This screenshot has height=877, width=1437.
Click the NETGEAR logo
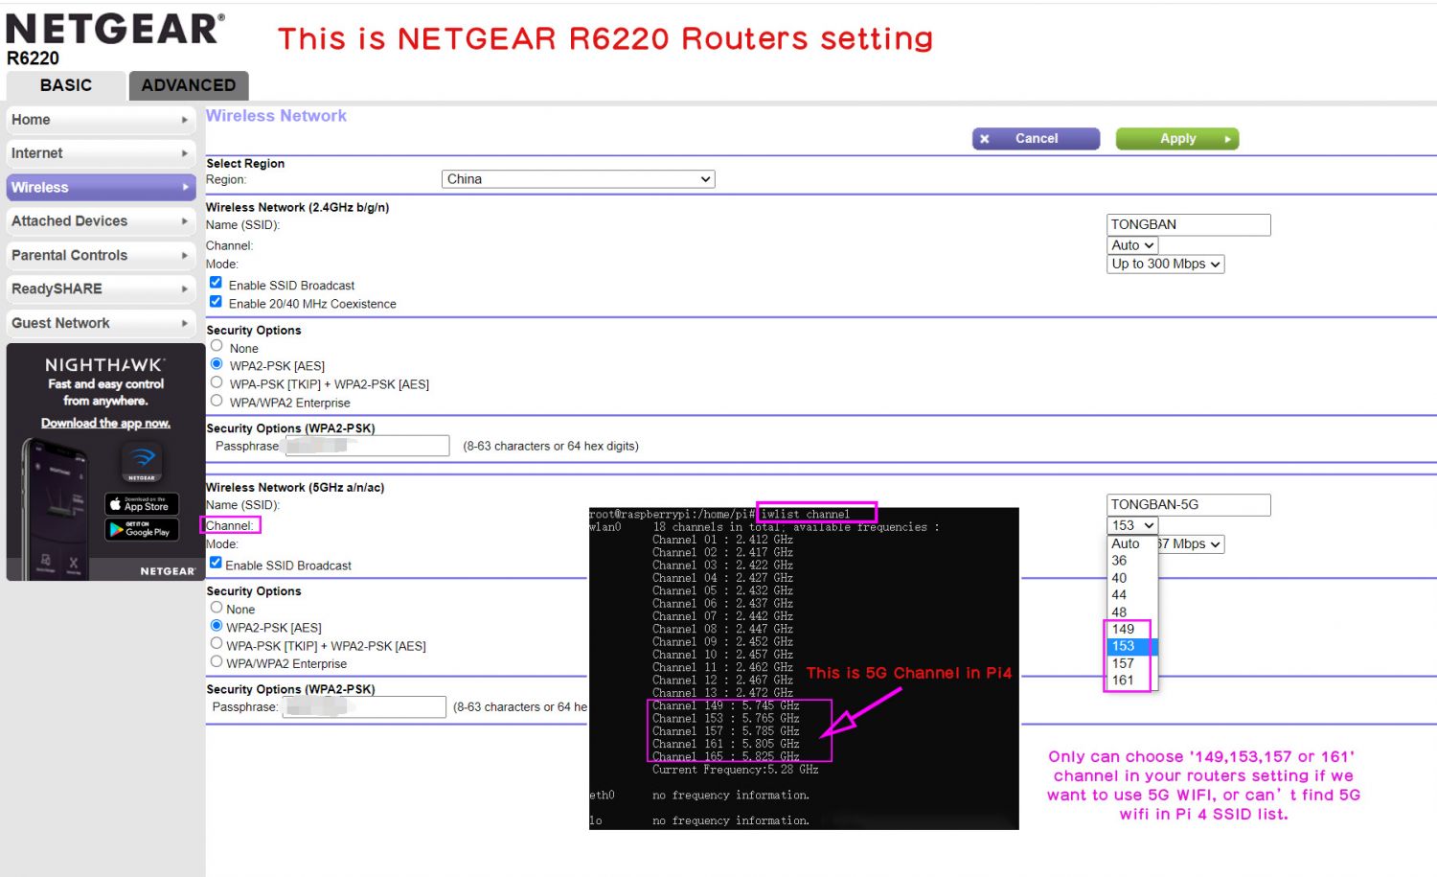point(115,29)
